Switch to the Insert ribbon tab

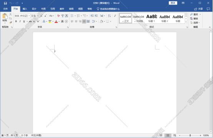click(x=25, y=9)
